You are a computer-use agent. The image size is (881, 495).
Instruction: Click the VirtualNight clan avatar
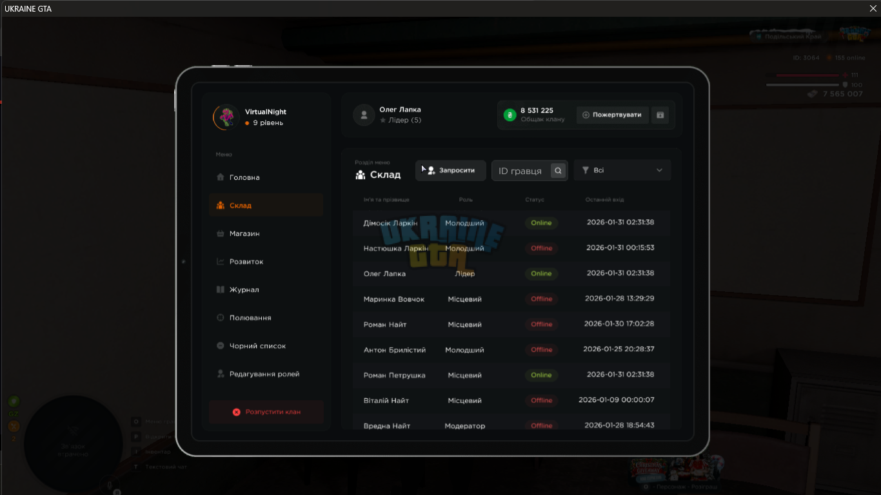226,117
